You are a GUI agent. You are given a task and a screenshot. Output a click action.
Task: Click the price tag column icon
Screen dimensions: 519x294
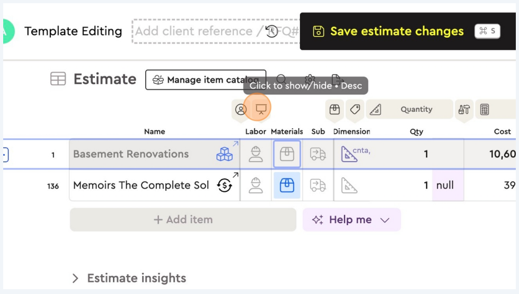click(x=355, y=110)
